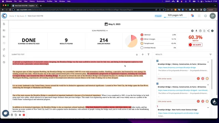Screen dimensions: 219x123
Task: Click the greyed document icon beside share
Action: tap(204, 31)
